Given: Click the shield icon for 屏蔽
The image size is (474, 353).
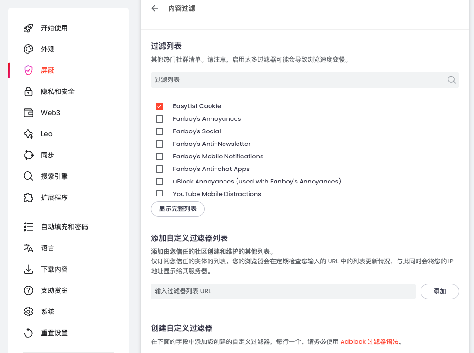Looking at the screenshot, I should coord(28,70).
